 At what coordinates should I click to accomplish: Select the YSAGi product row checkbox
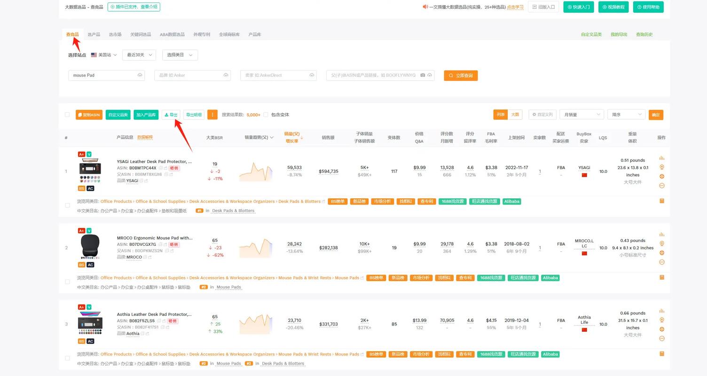67,205
